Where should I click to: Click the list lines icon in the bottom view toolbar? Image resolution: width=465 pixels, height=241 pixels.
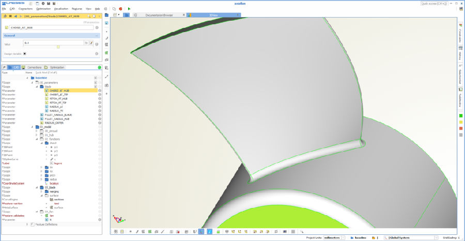[293, 232]
